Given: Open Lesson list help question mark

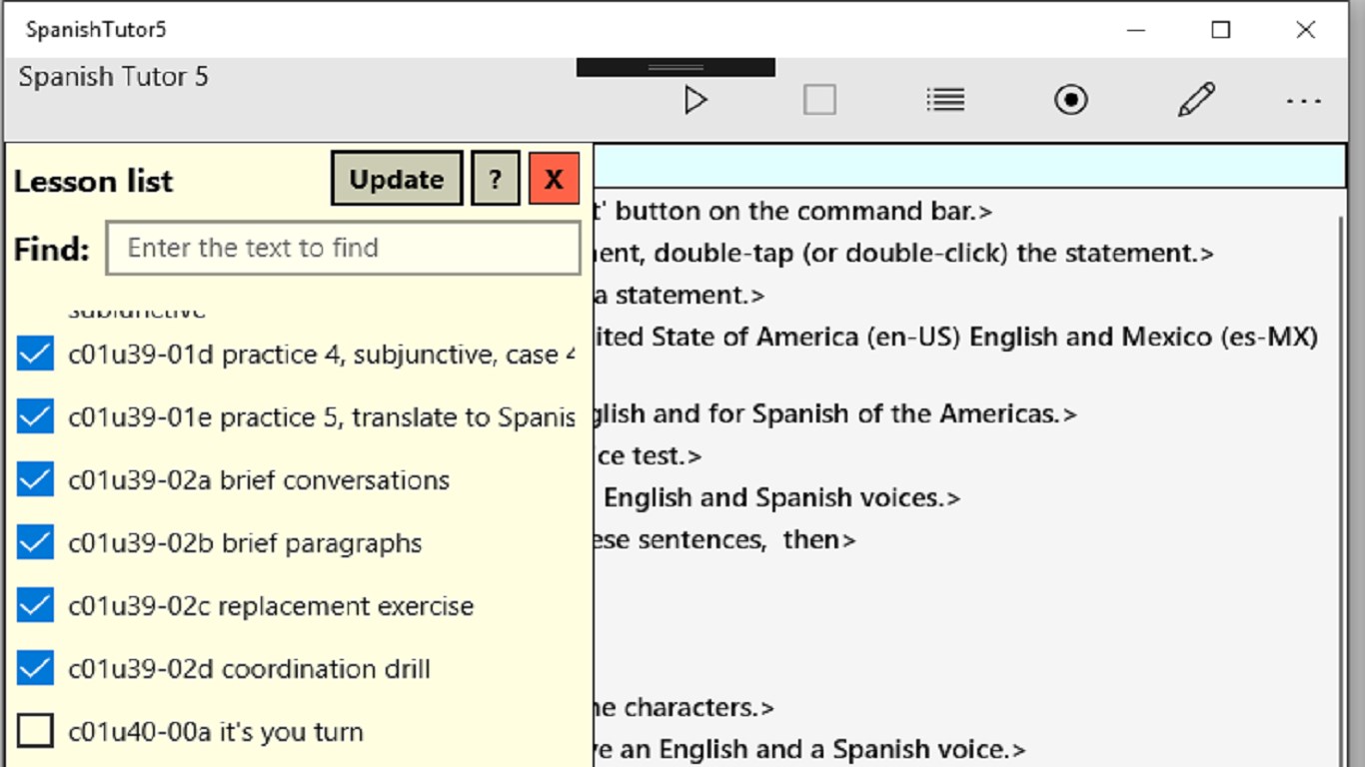Looking at the screenshot, I should [495, 180].
